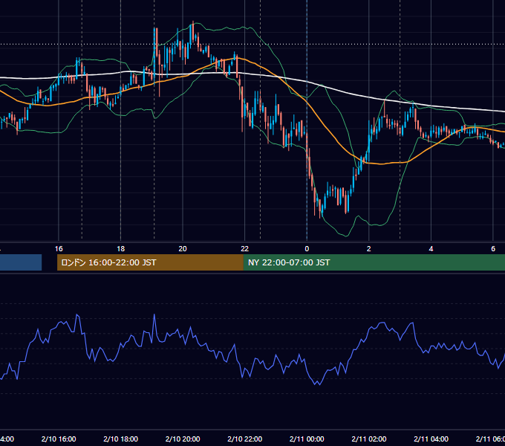The image size is (505, 446).
Task: Click the 2/10 22:00 date label
Action: click(245, 439)
